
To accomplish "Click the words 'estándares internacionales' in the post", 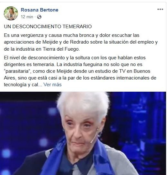I will pos(120,78).
